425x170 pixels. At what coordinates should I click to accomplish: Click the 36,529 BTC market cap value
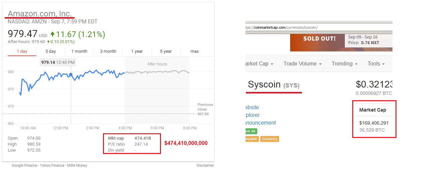click(372, 130)
